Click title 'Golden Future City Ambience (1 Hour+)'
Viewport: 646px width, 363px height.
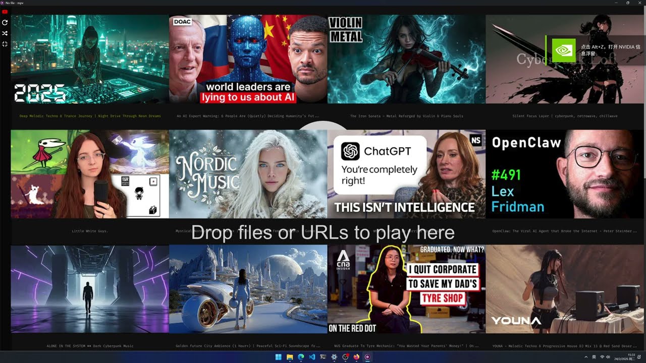[x=248, y=346]
